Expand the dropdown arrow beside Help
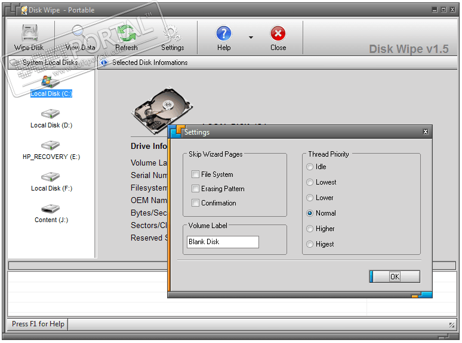 [251, 38]
